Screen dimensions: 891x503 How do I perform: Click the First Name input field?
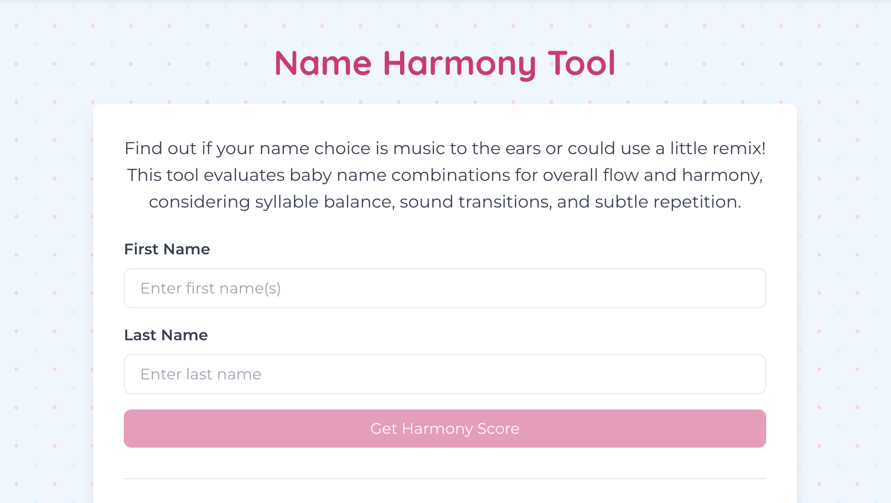pyautogui.click(x=445, y=288)
